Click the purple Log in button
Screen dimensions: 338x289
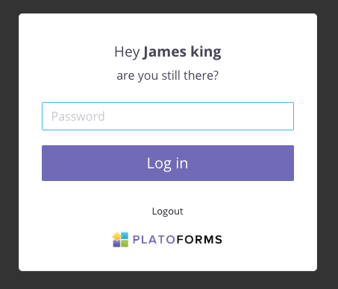(x=168, y=163)
